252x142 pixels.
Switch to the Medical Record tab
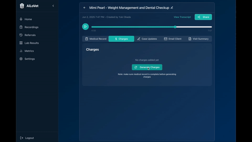click(96, 39)
